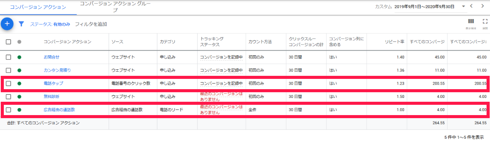The width and height of the screenshot is (490, 141).
Task: Open the column settings icon
Action: (471, 21)
